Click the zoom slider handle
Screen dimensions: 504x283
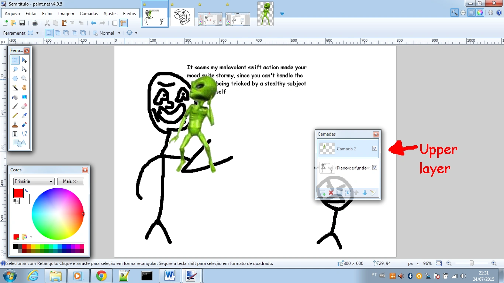click(472, 263)
